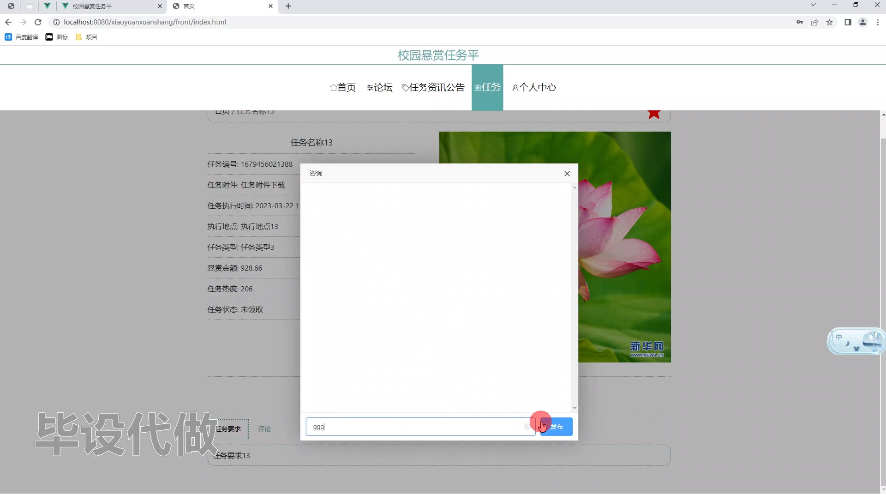Screen dimensions: 886x495
Task: Open the 百度翻译 bookmark
Action: point(22,37)
